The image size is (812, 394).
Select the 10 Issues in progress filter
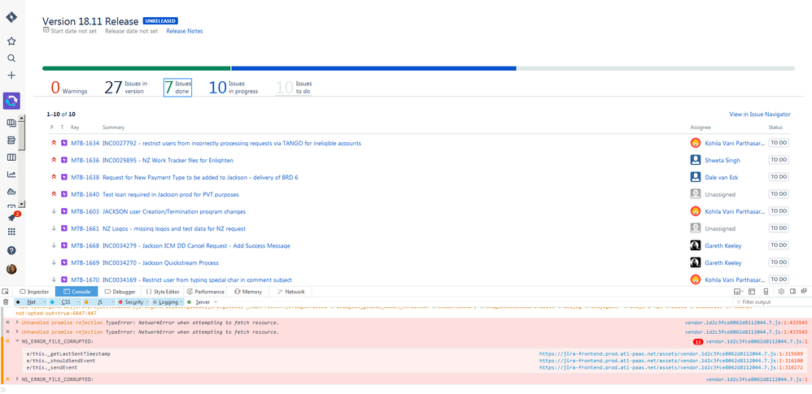(234, 88)
